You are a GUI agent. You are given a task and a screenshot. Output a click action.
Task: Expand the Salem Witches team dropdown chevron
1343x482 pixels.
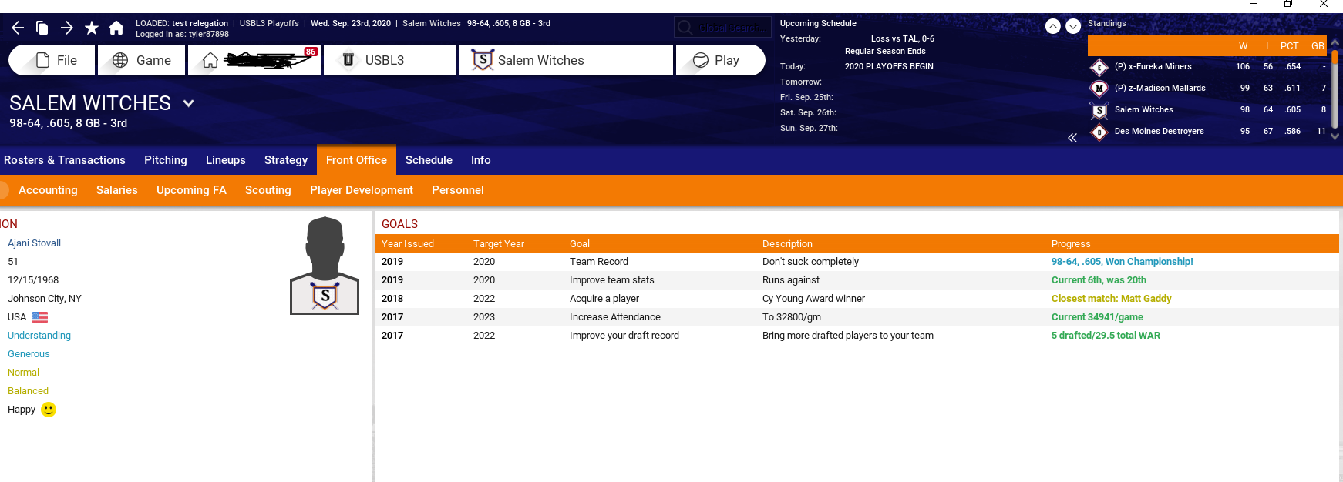coord(188,103)
